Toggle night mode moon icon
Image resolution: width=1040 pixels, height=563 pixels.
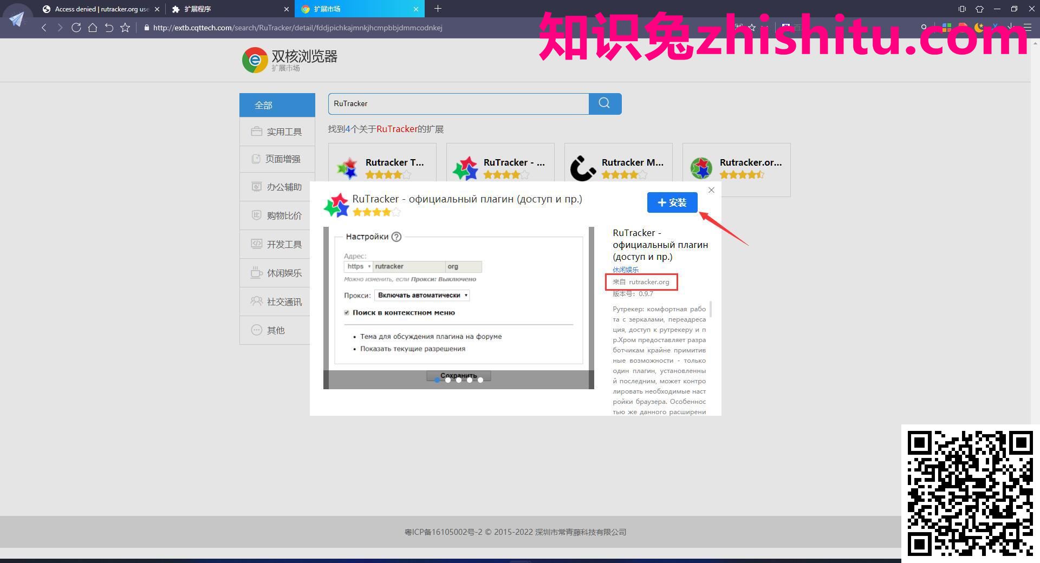tap(979, 27)
